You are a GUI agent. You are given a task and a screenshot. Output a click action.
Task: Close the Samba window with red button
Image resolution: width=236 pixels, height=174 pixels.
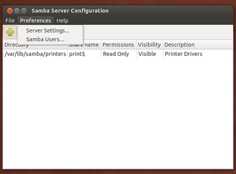pos(10,11)
